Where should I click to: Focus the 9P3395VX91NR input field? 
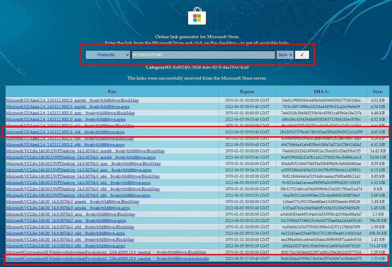click(203, 55)
